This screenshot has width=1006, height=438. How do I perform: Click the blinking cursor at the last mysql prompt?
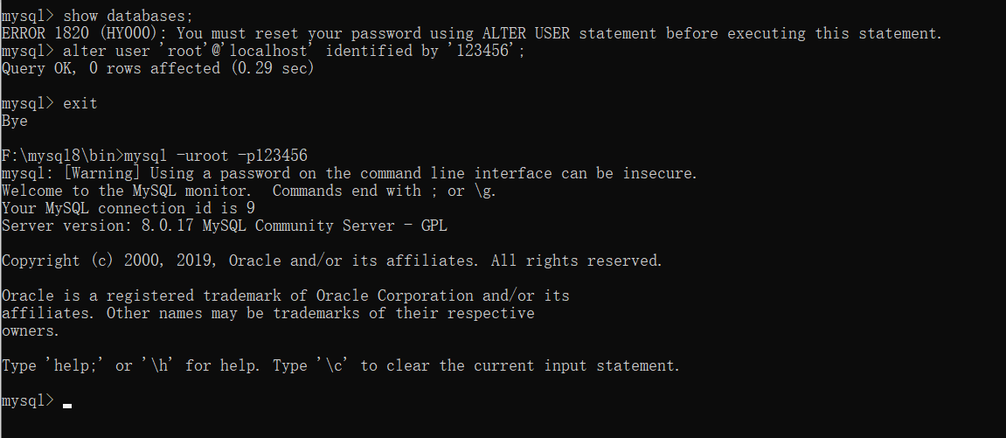click(x=67, y=405)
